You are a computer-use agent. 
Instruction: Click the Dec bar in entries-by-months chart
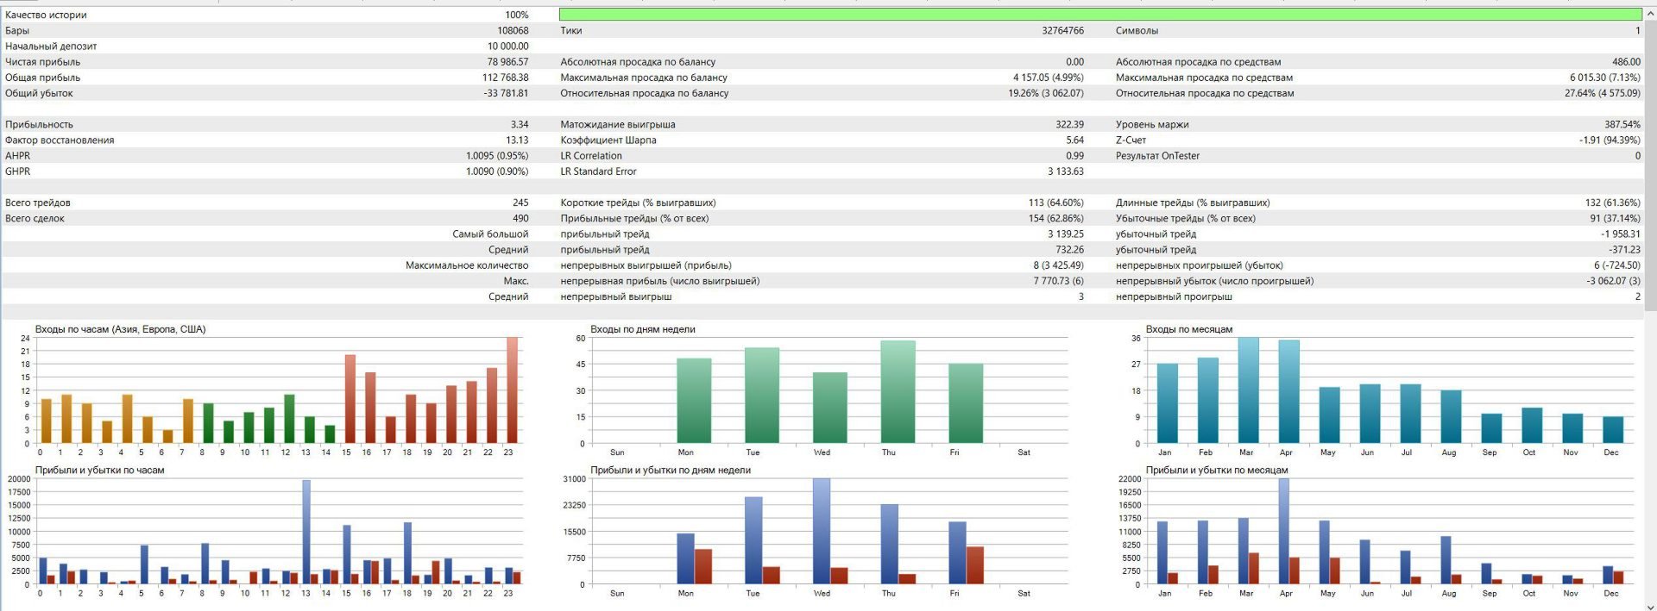pyautogui.click(x=1613, y=430)
